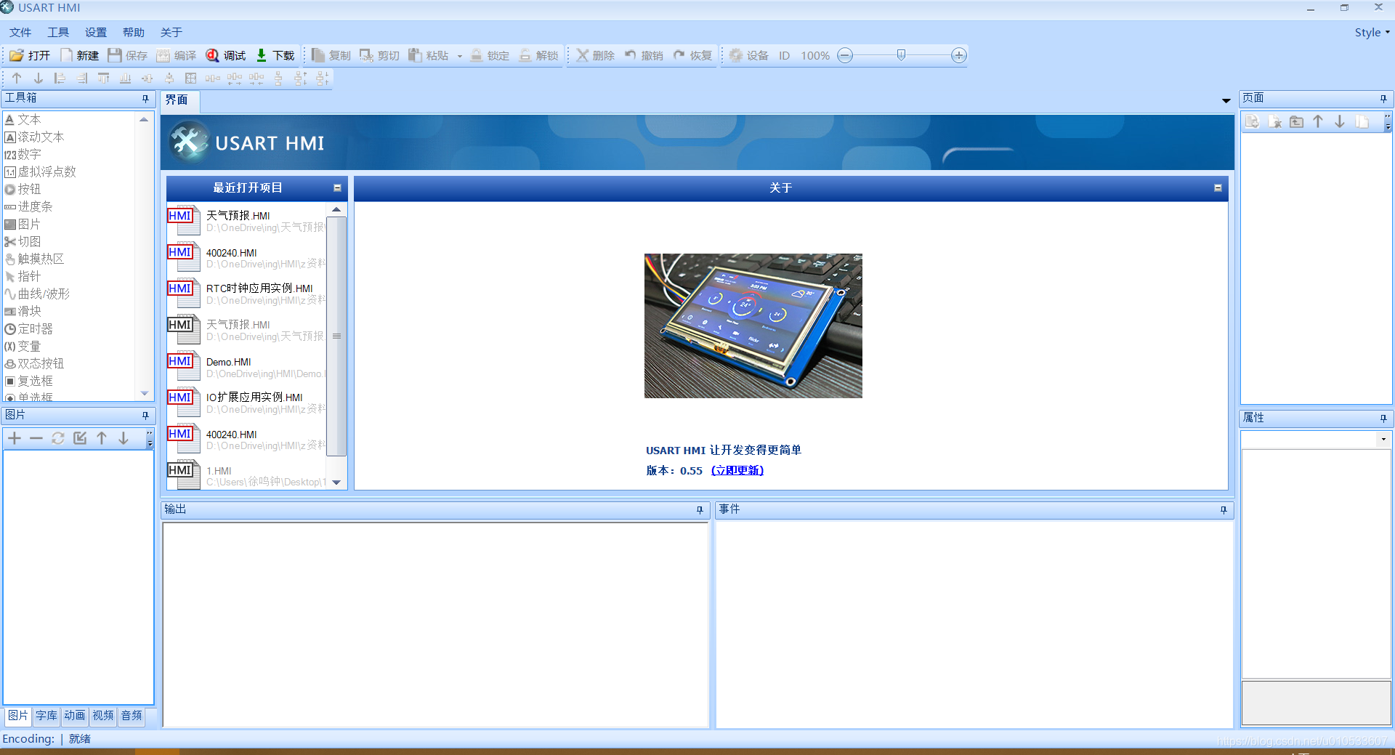Toggle pin on the 输出 panel
Viewport: 1395px width, 755px height.
point(700,510)
